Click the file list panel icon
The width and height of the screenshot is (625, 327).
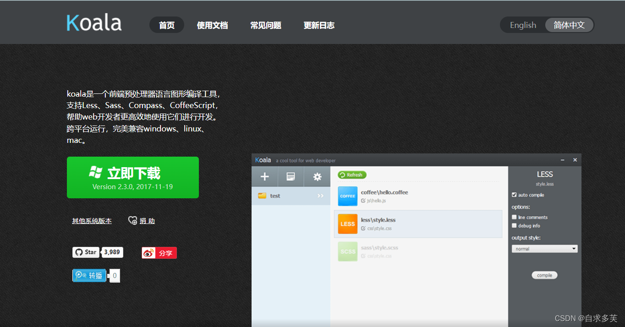[x=291, y=176]
